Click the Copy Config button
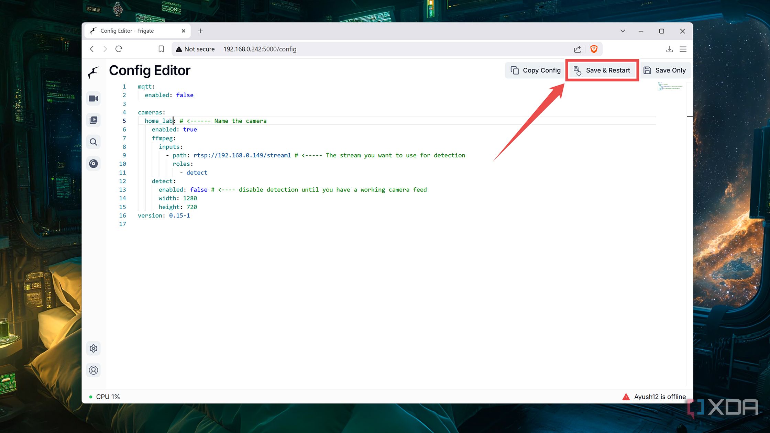770x433 pixels. [536, 70]
